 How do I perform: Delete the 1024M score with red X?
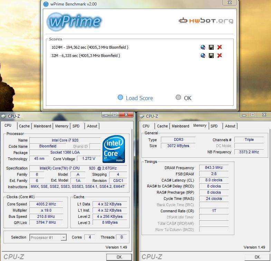coord(220,47)
